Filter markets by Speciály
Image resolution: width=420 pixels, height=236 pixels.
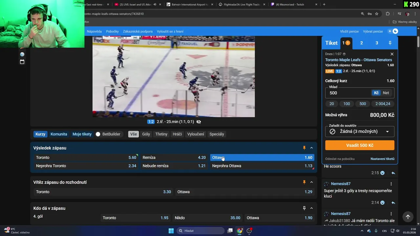click(217, 134)
